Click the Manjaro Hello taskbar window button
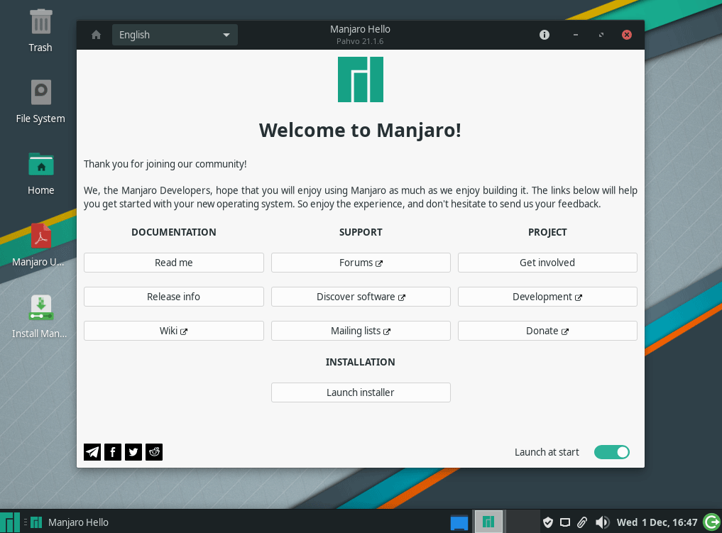 (x=70, y=522)
